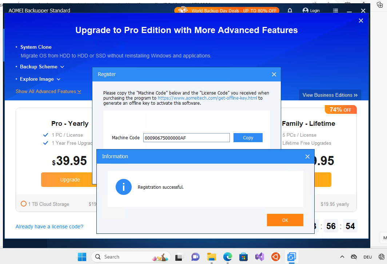This screenshot has width=387, height=264.
Task: Close the Information dialog with X
Action: (307, 156)
